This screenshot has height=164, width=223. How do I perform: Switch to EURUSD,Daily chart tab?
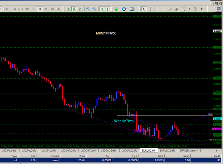point(168,150)
